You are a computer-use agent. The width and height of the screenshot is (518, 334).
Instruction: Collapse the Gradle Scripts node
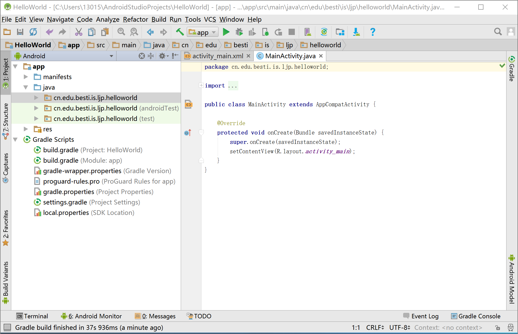[15, 140]
